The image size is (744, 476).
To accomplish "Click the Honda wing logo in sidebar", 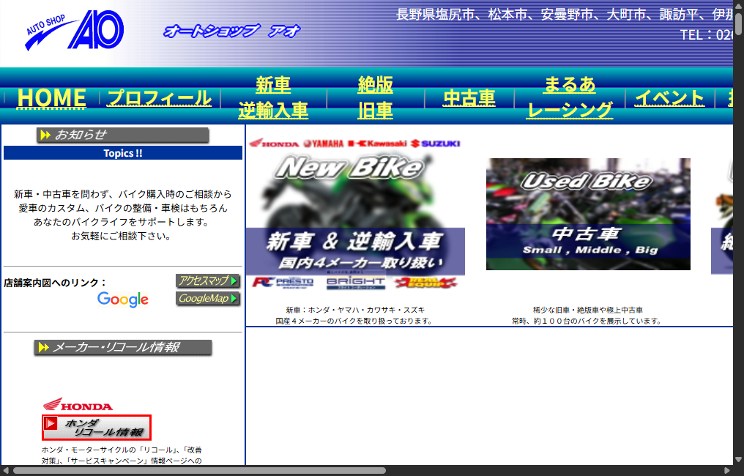I will (x=78, y=404).
